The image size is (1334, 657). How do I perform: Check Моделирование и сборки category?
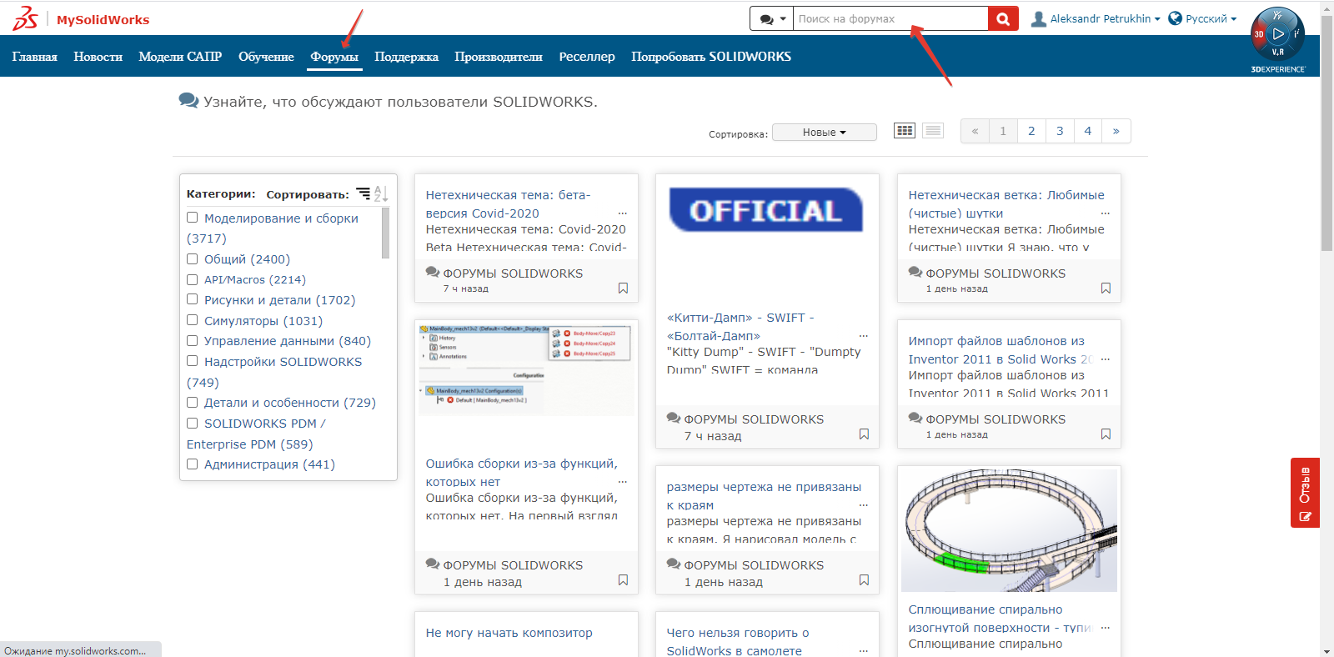(x=193, y=218)
